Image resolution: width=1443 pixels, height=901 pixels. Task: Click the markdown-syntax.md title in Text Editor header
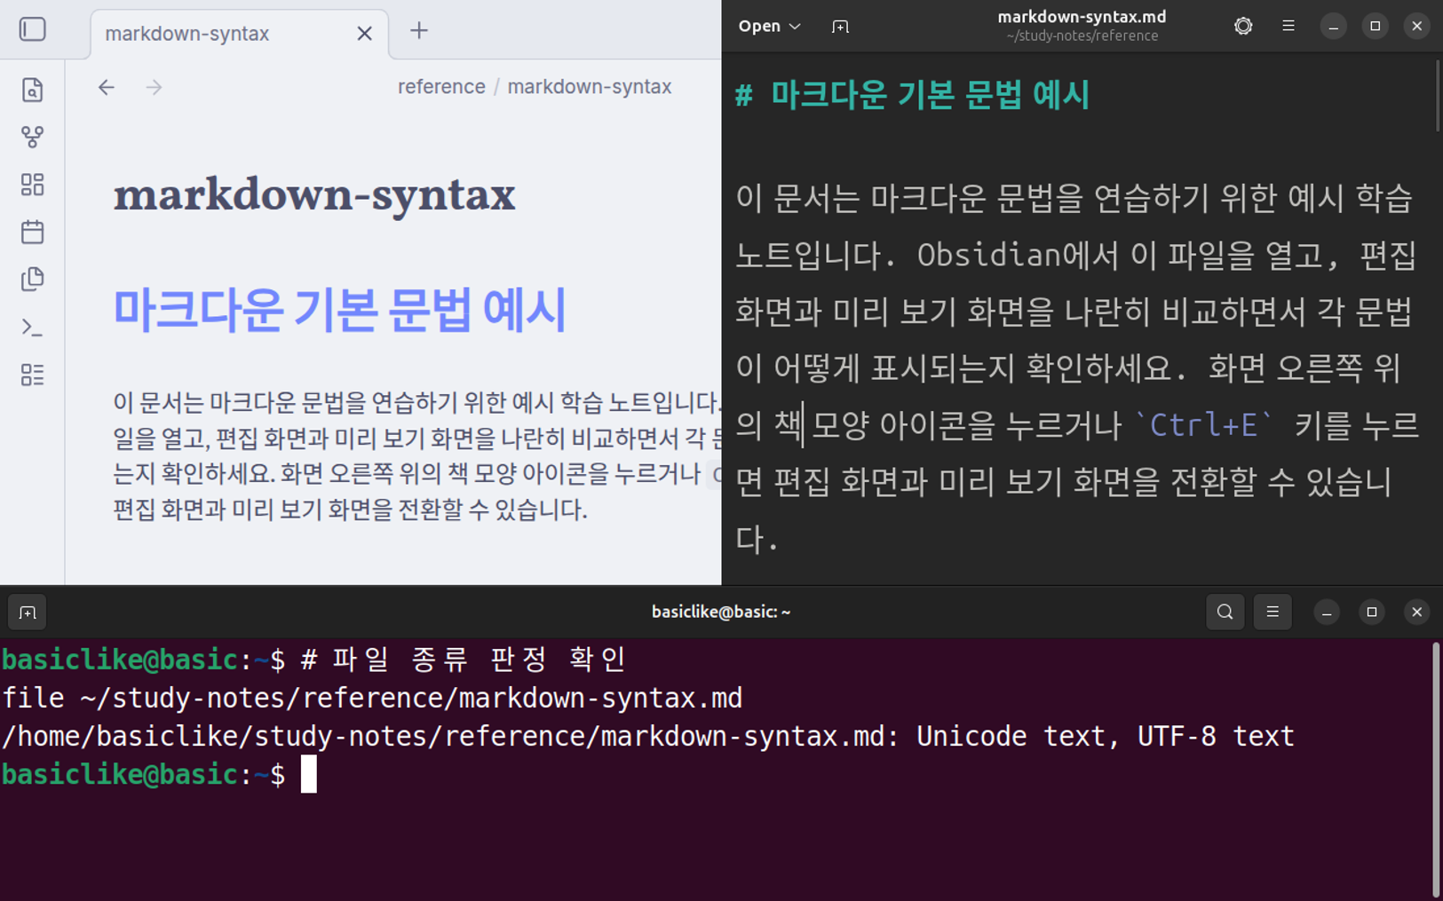(1082, 17)
